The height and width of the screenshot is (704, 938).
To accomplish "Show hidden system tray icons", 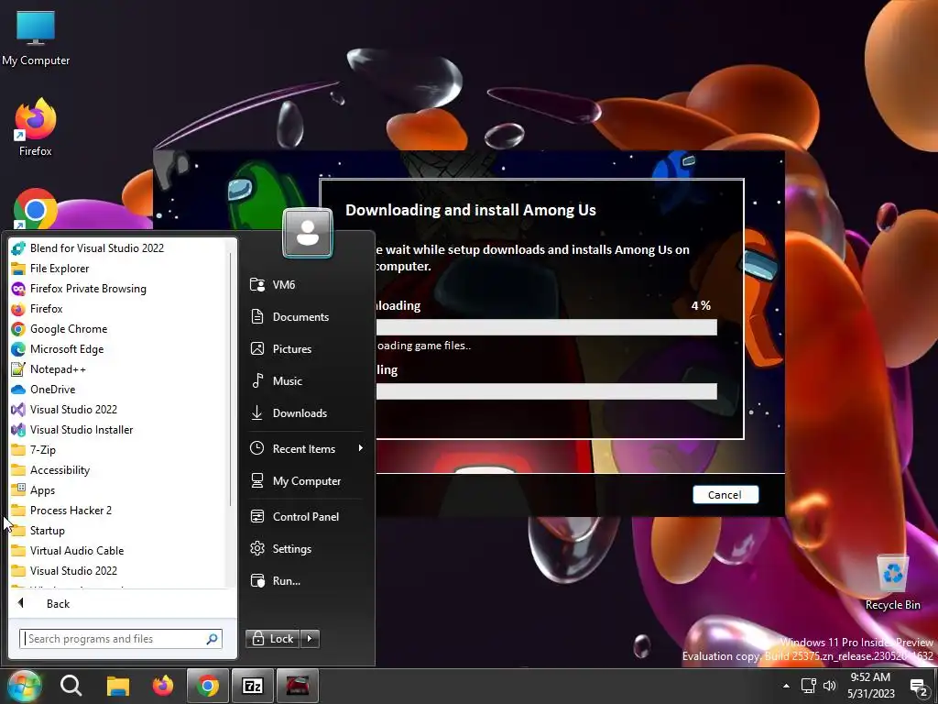I will tap(786, 686).
